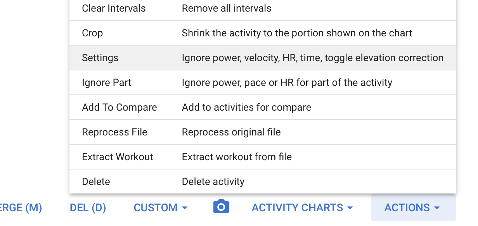Click the Custom caret arrow

pyautogui.click(x=185, y=208)
